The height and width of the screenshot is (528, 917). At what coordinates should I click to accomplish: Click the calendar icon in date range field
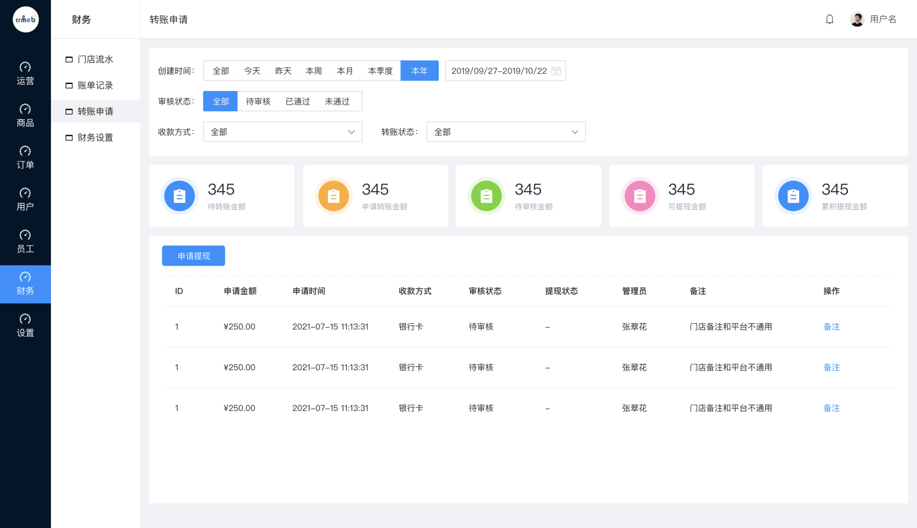click(556, 71)
